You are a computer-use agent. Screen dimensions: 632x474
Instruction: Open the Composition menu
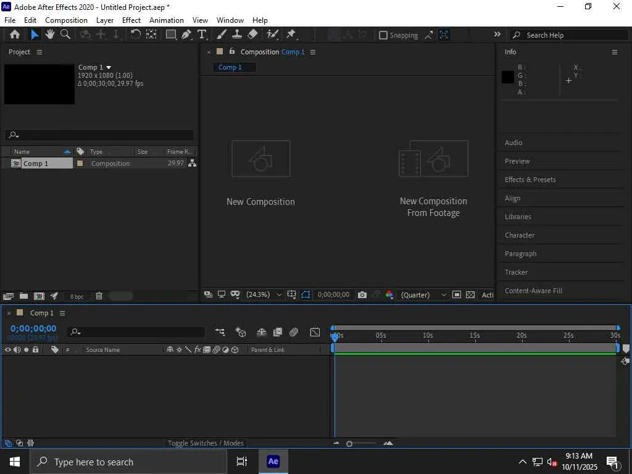point(66,20)
